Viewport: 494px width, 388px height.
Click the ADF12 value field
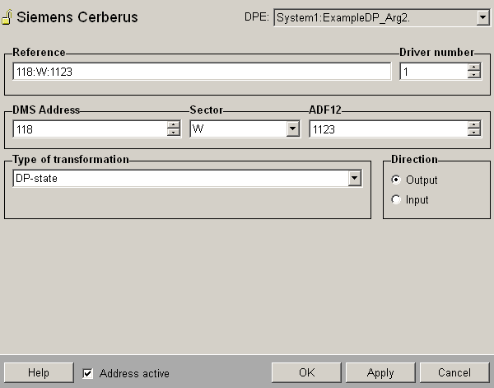click(389, 129)
